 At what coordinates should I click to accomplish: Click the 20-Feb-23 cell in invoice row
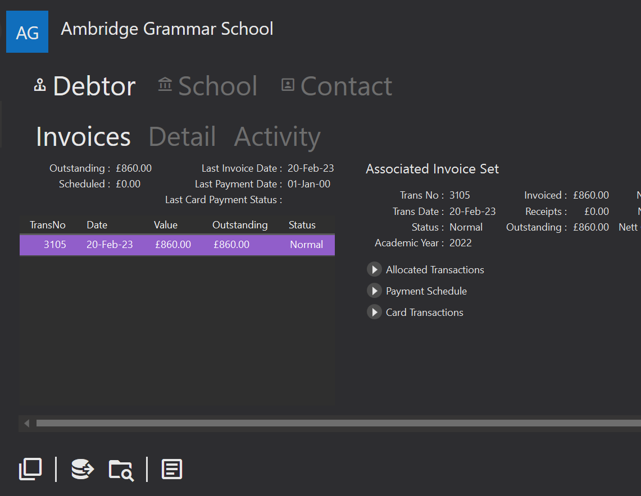[110, 245]
